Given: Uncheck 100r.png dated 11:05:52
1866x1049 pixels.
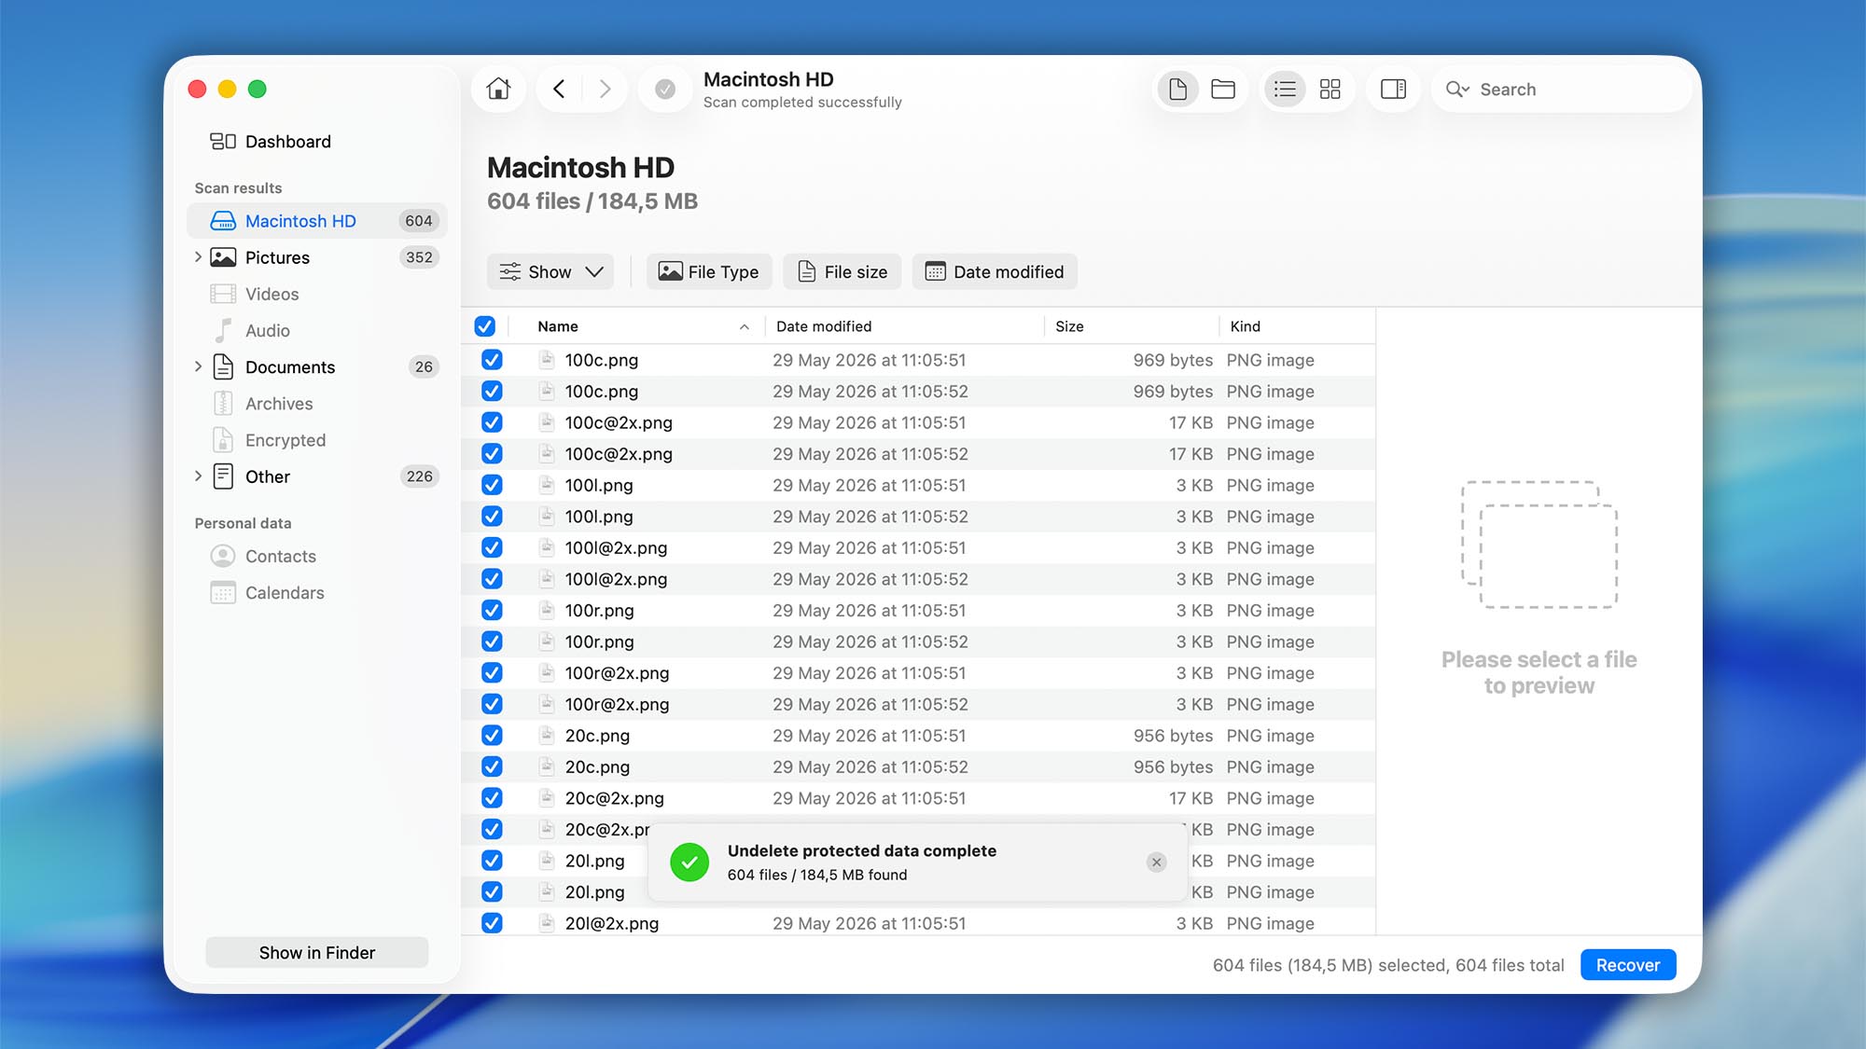Looking at the screenshot, I should point(492,642).
